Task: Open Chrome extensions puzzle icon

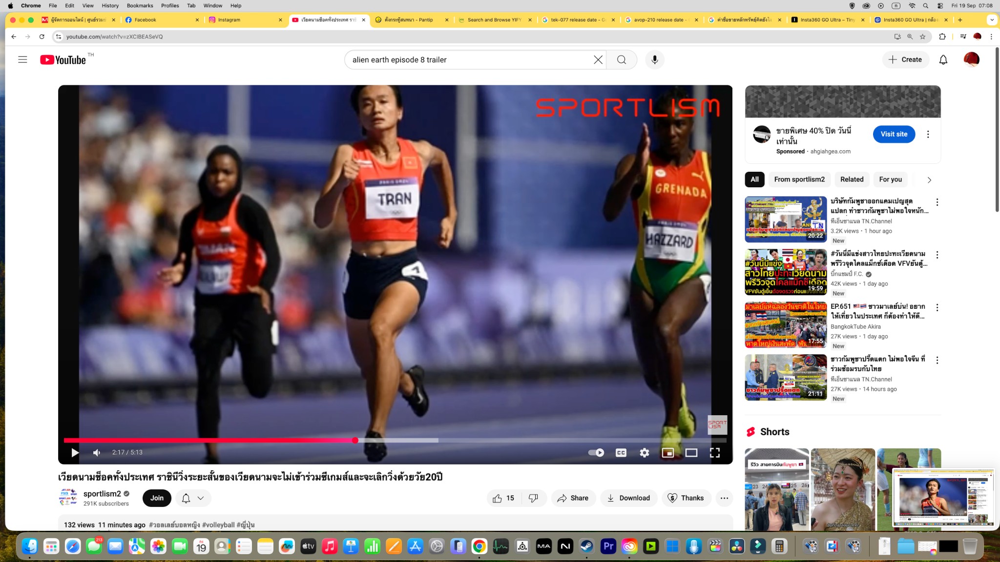Action: pyautogui.click(x=942, y=37)
